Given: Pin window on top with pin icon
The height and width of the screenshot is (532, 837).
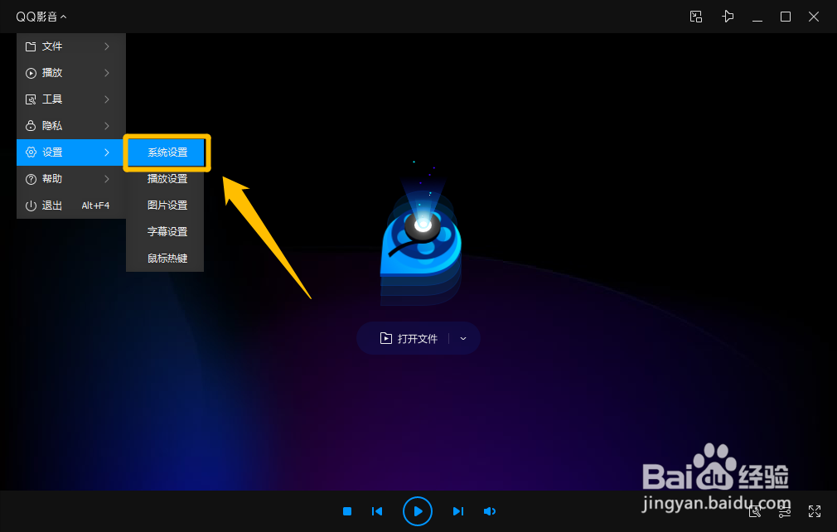Looking at the screenshot, I should (x=728, y=17).
